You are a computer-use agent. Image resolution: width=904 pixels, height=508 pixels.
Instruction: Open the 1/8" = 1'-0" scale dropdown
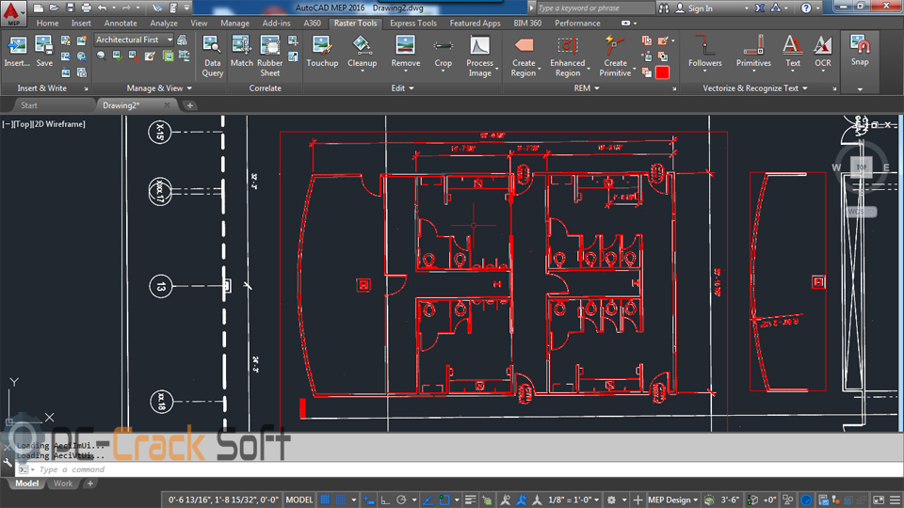(573, 500)
